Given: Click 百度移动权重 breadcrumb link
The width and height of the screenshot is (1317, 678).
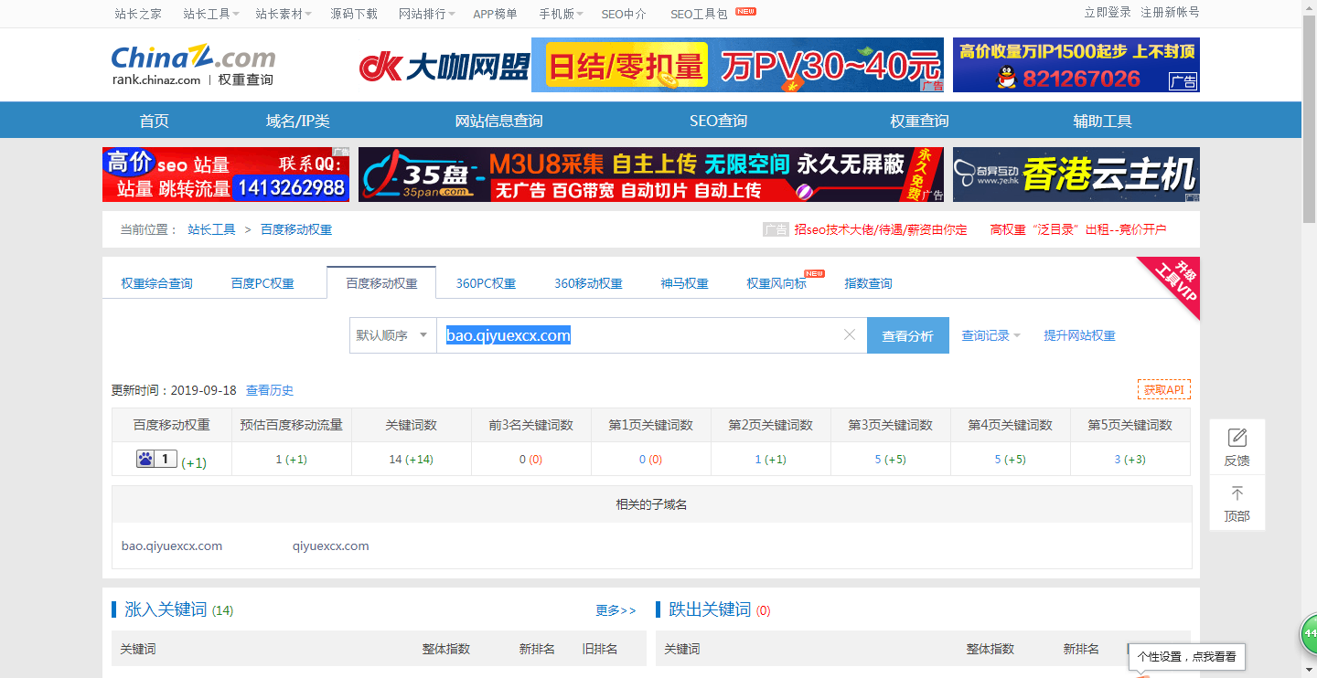Looking at the screenshot, I should 296,229.
